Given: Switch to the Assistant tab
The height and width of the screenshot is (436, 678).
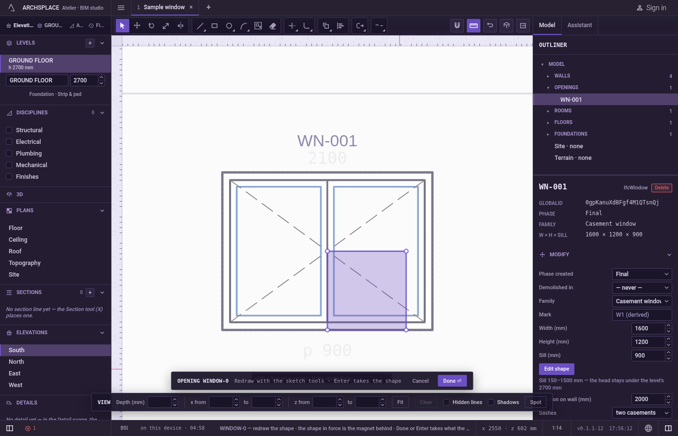Looking at the screenshot, I should coord(580,25).
